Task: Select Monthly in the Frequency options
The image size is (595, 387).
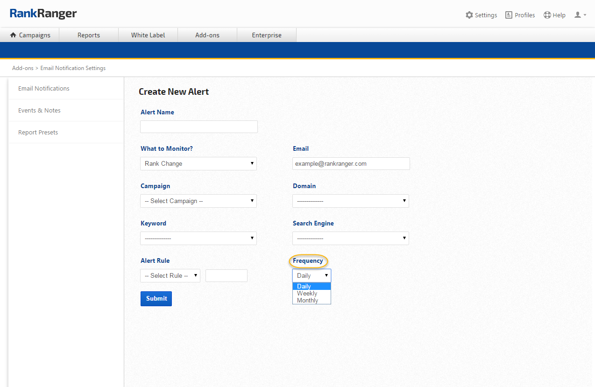Action: pyautogui.click(x=308, y=301)
